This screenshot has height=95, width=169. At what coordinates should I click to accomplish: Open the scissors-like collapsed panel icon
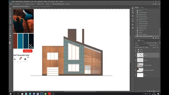tap(133, 25)
